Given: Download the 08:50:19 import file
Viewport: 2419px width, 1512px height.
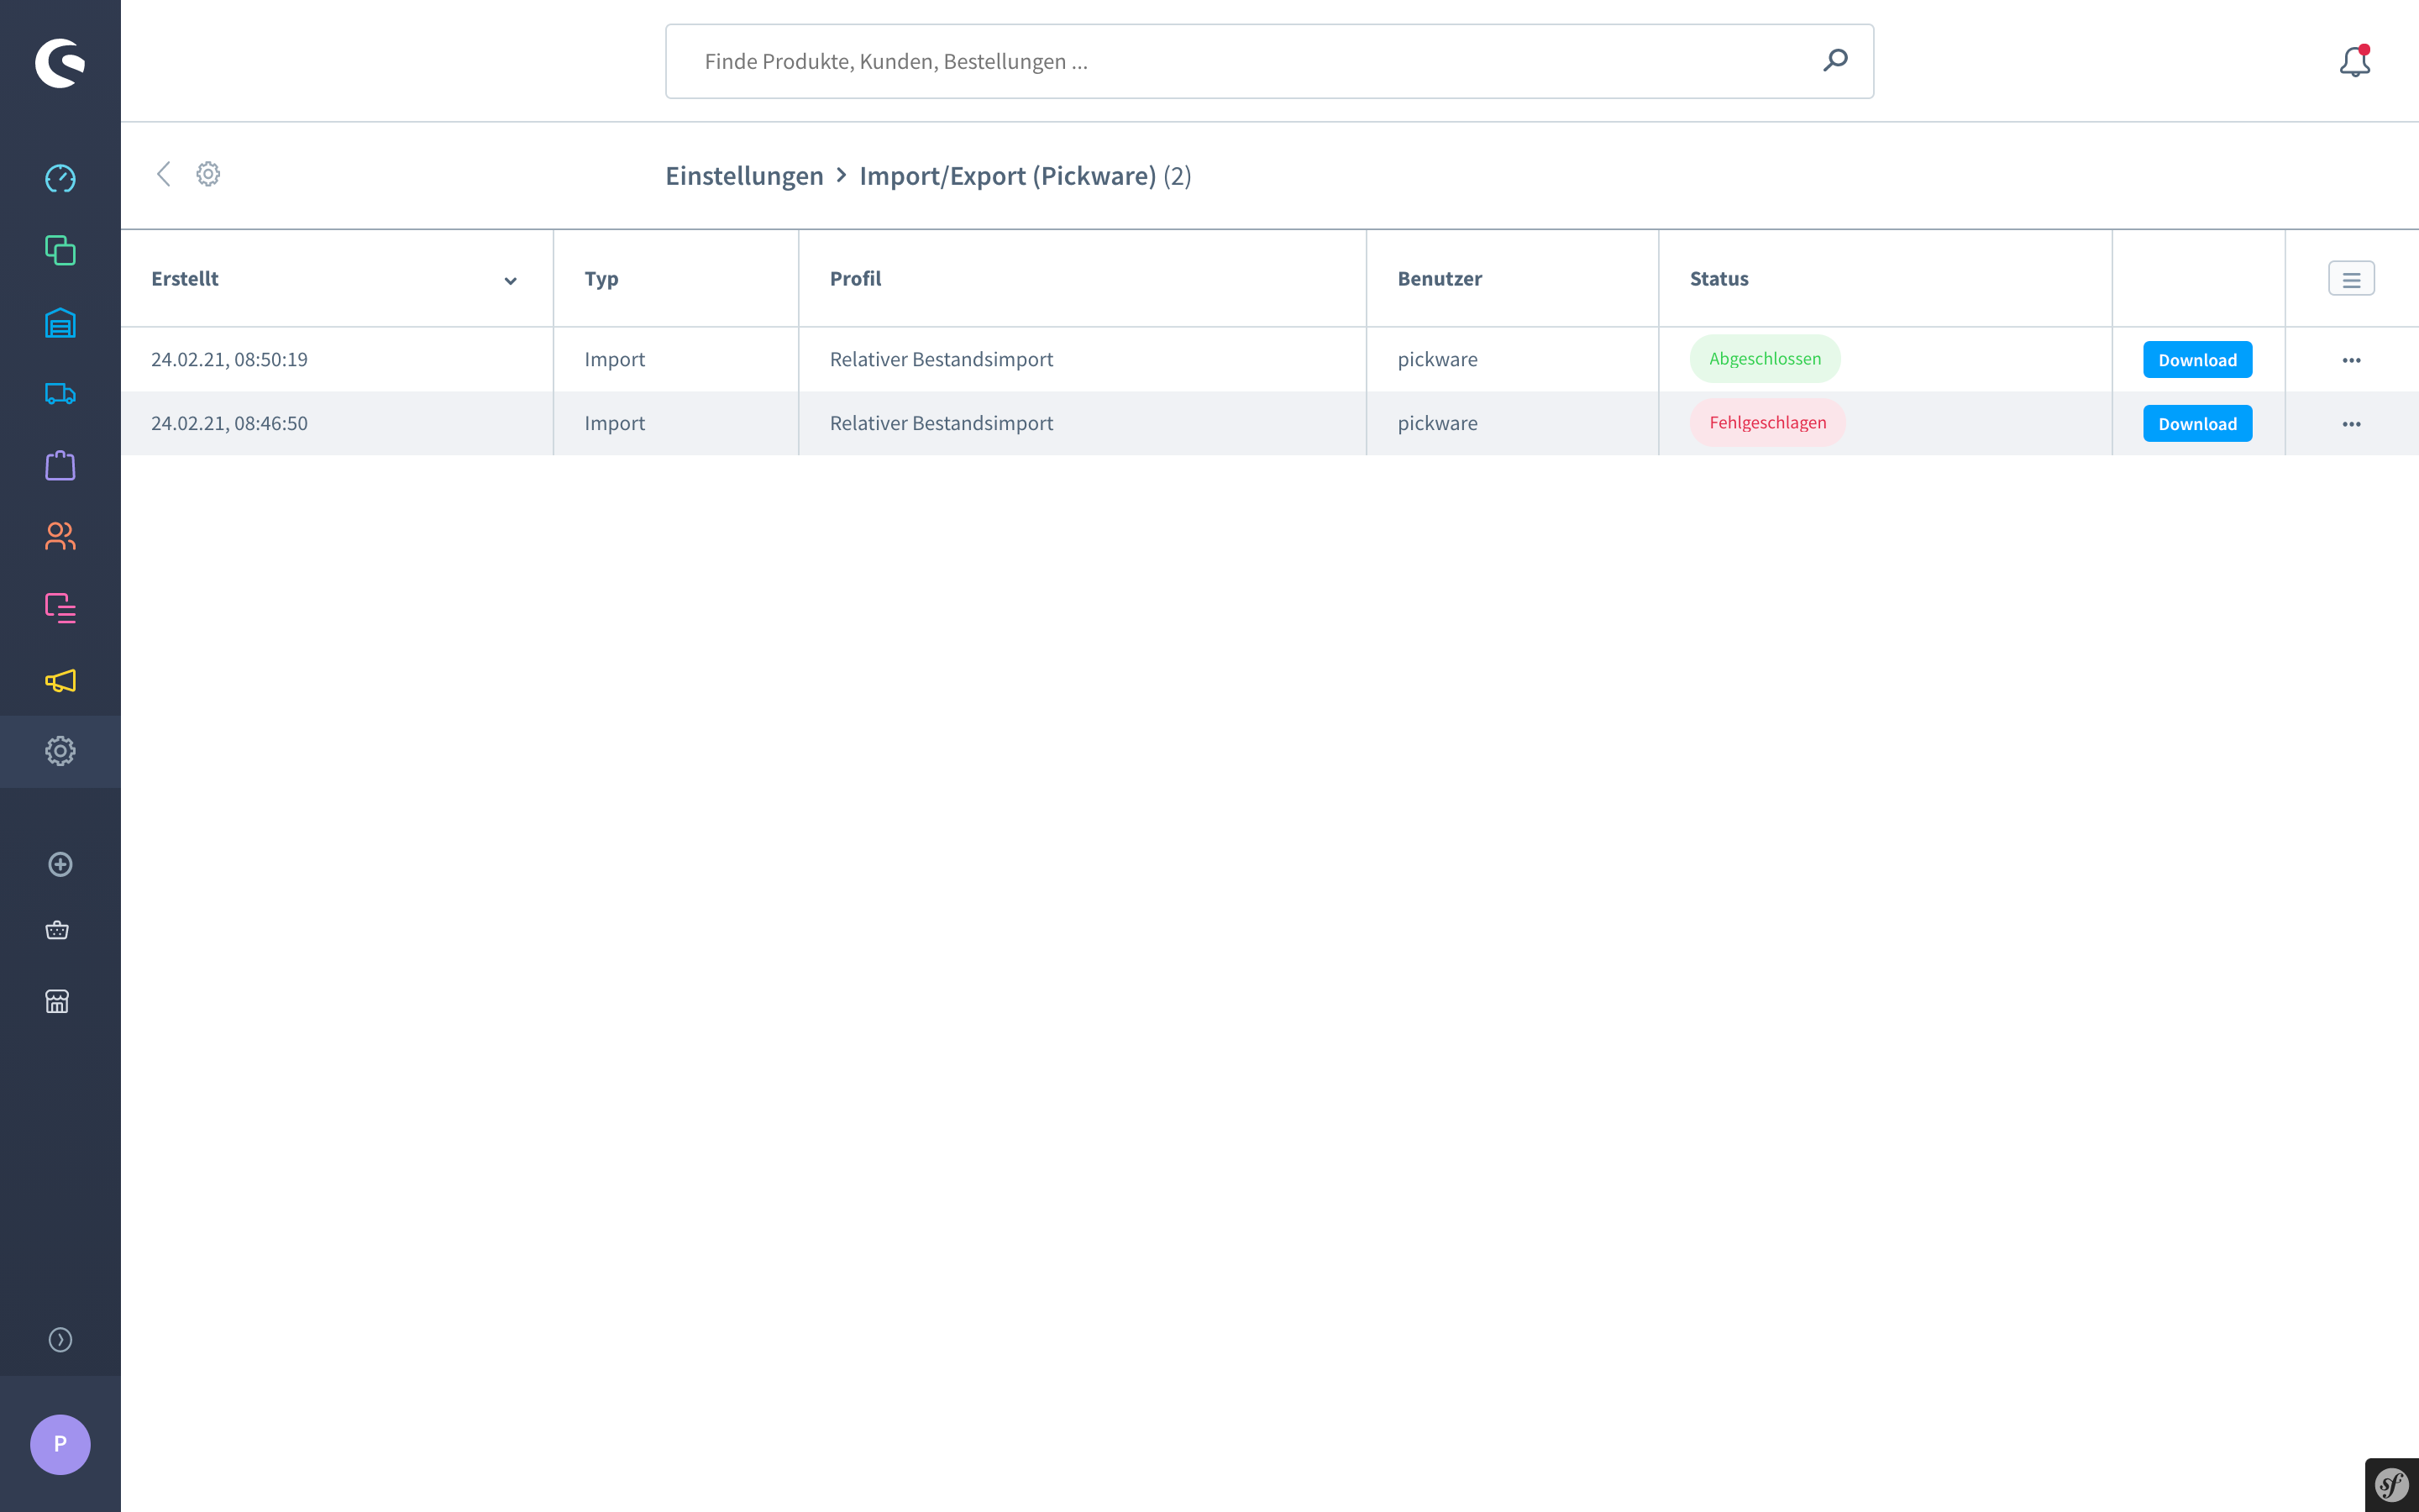Looking at the screenshot, I should (x=2197, y=360).
